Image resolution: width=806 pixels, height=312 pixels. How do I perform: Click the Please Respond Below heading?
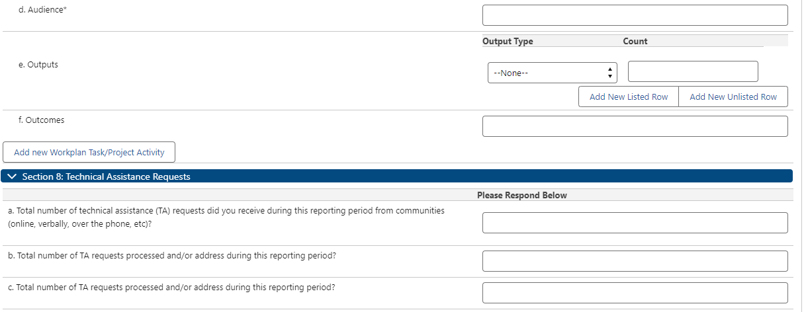(x=521, y=196)
